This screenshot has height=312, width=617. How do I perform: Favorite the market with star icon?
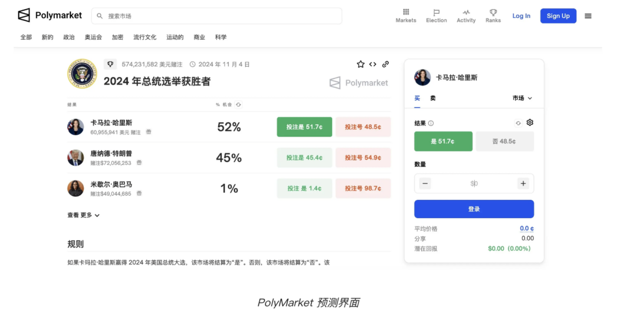click(x=360, y=64)
